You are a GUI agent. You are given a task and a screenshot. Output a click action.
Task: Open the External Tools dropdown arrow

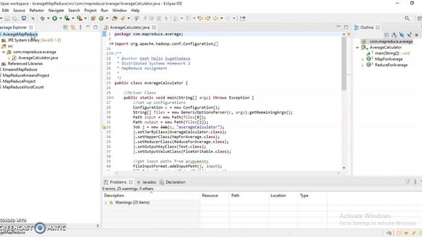[x=85, y=18]
